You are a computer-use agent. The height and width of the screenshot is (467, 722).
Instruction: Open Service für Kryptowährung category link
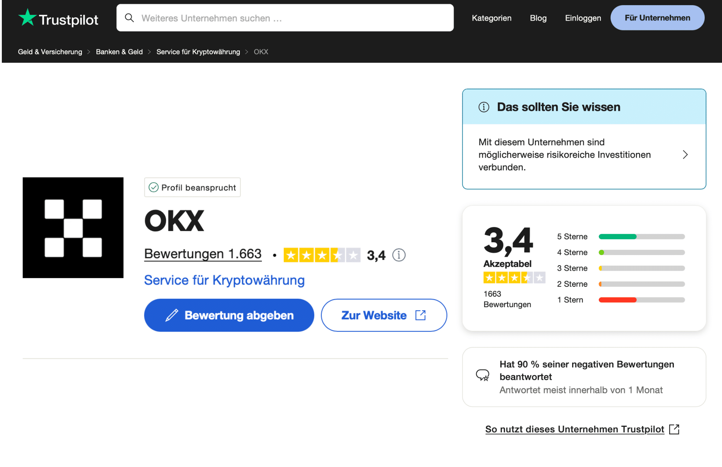224,280
